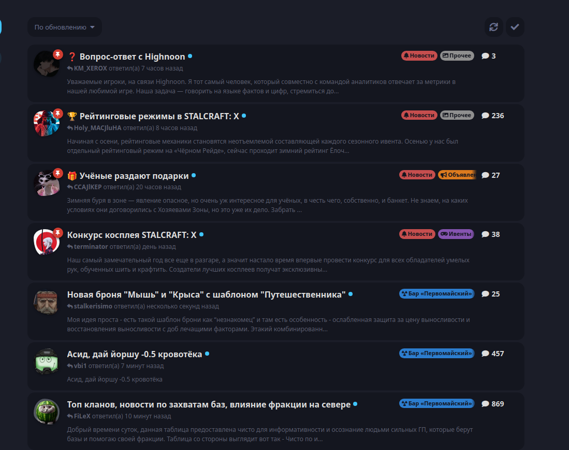Click avatar of Конкурс косплея topic
Image resolution: width=569 pixels, height=450 pixels.
[x=47, y=243]
